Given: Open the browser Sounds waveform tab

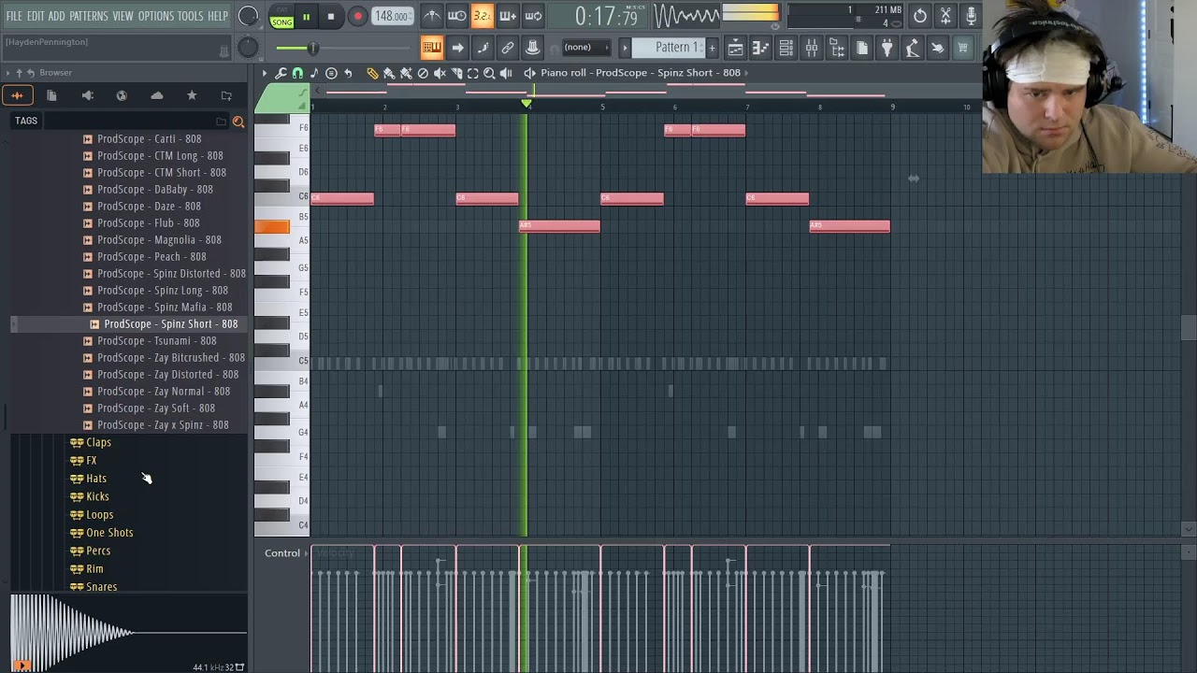Looking at the screenshot, I should tap(17, 95).
